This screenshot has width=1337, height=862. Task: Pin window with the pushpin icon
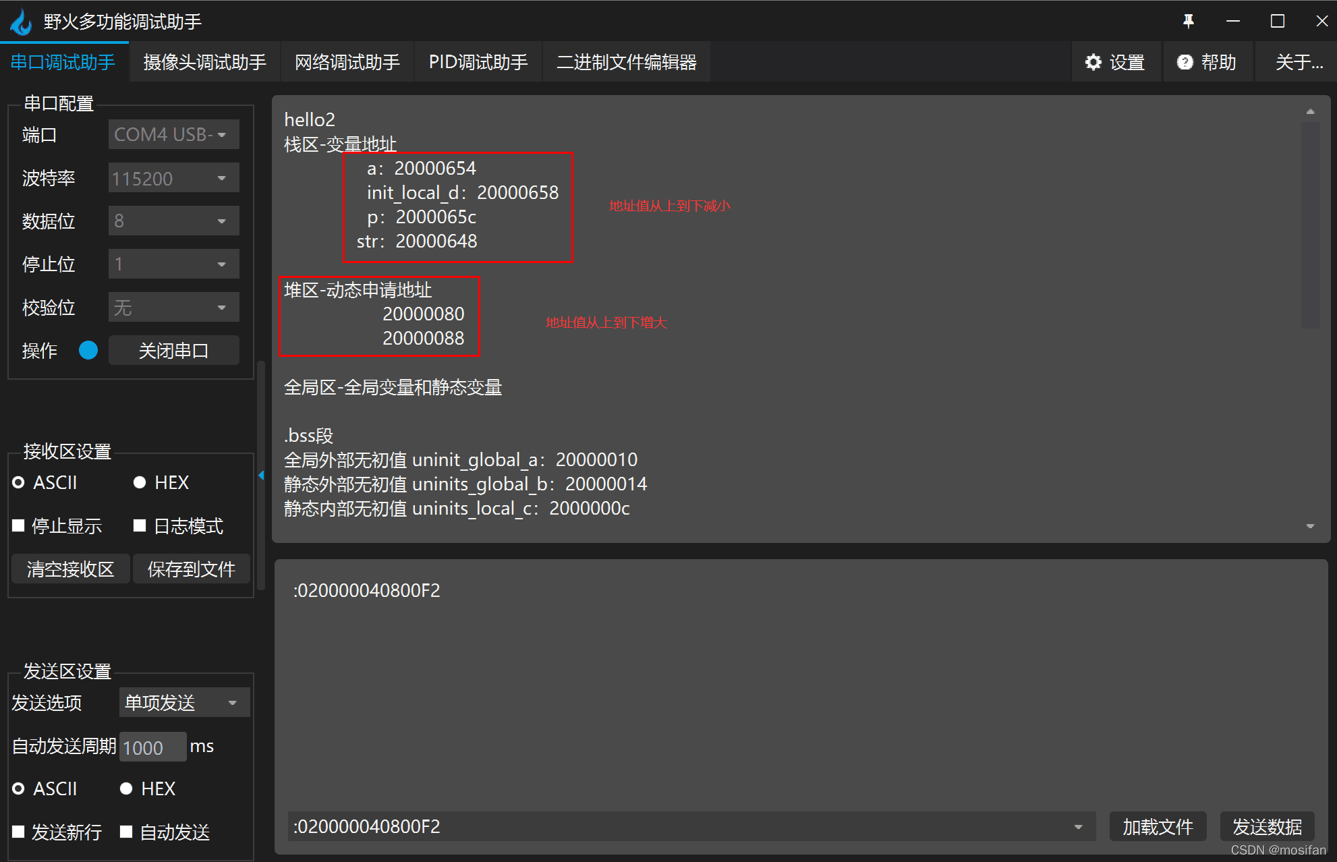pos(1189,21)
